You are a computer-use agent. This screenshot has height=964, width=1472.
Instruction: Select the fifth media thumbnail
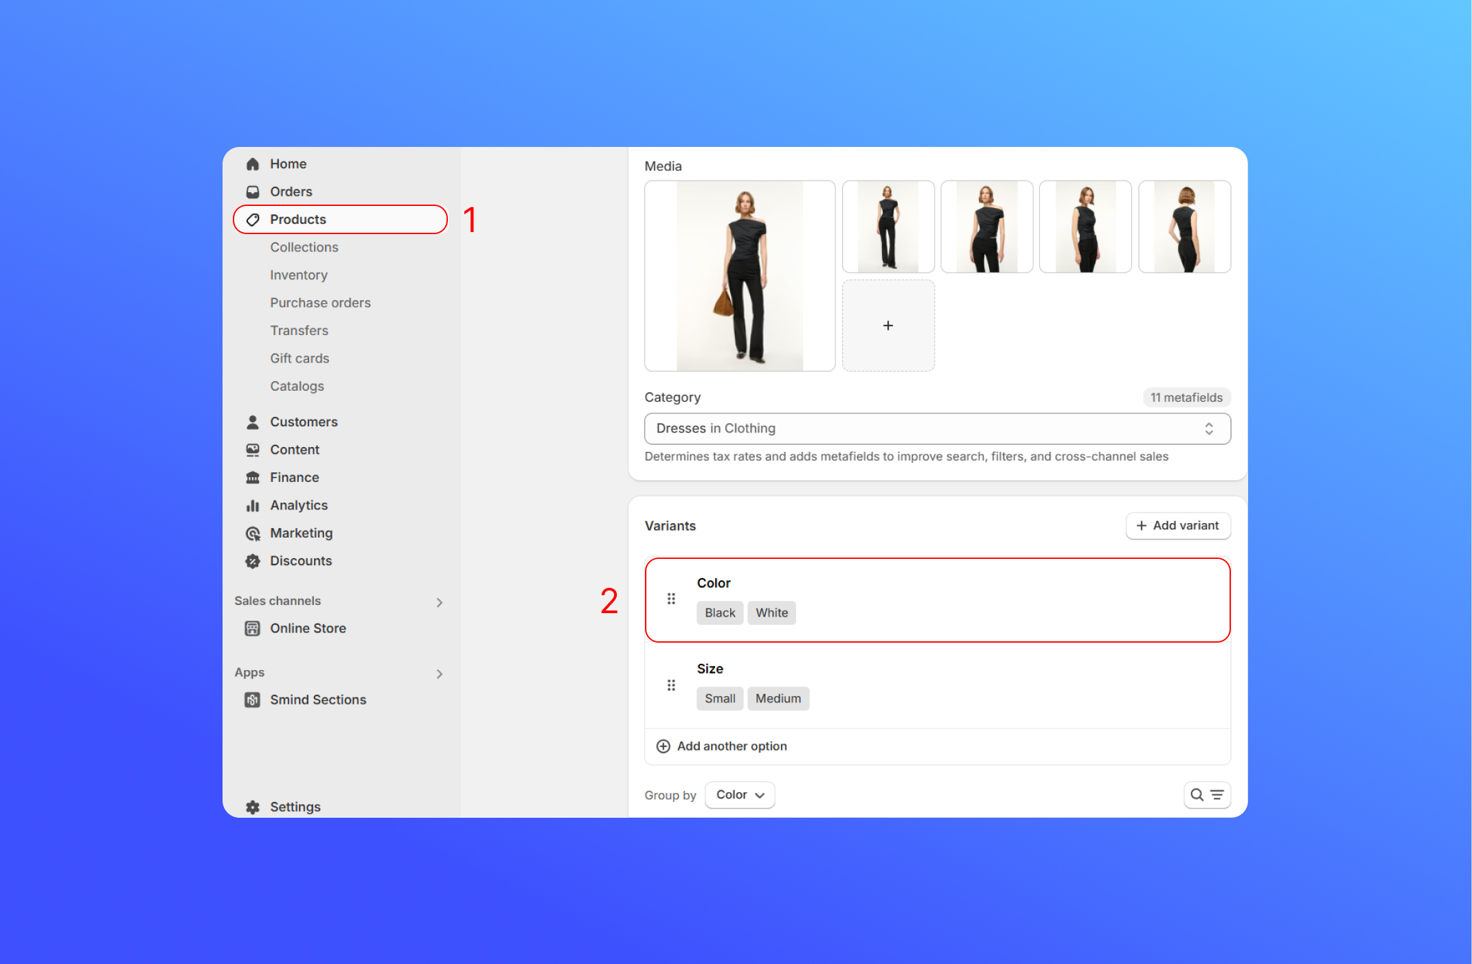1184,227
